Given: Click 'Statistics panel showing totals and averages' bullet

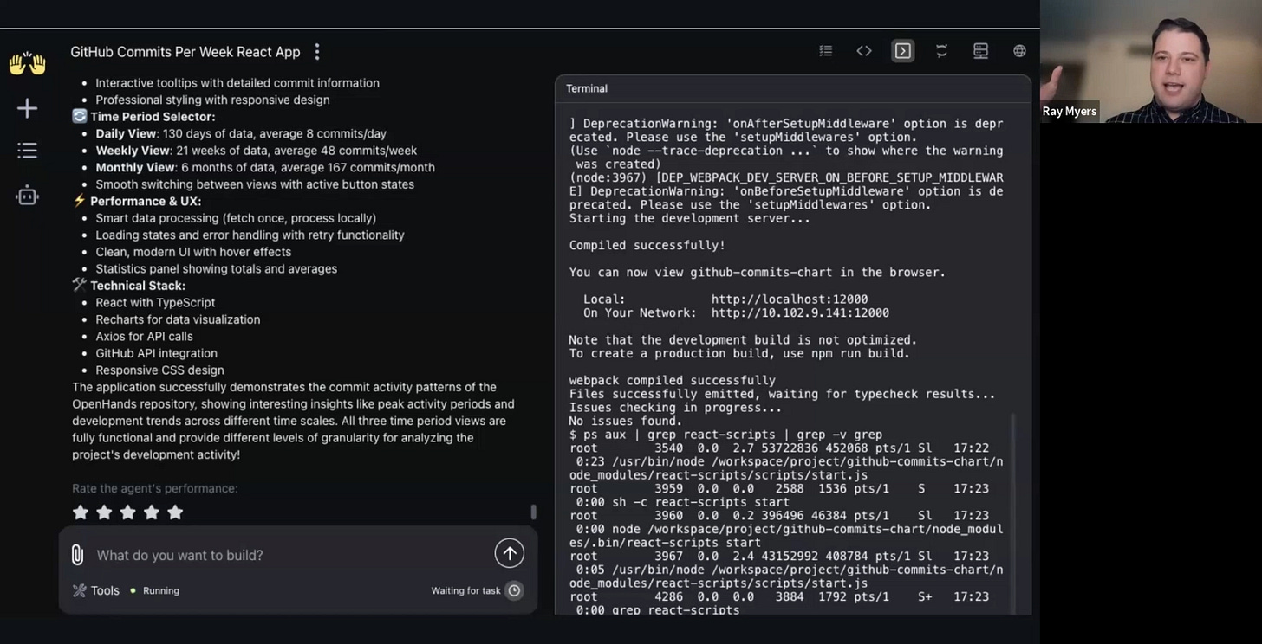Looking at the screenshot, I should [217, 268].
